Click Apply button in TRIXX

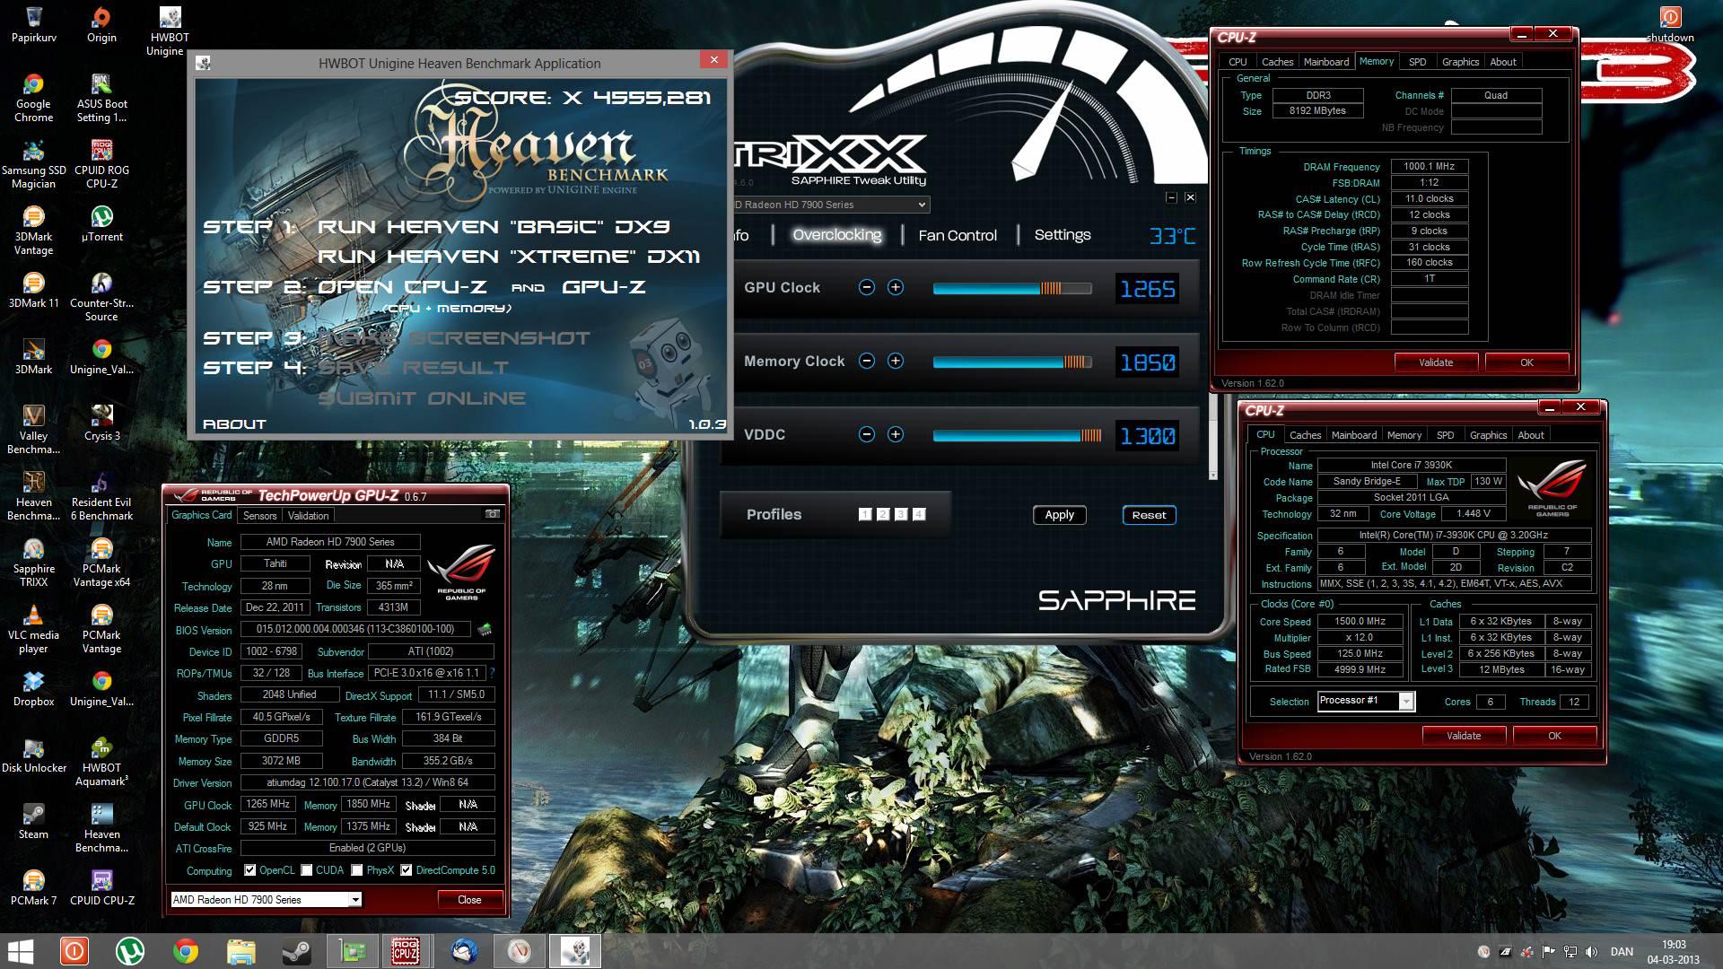1059,515
